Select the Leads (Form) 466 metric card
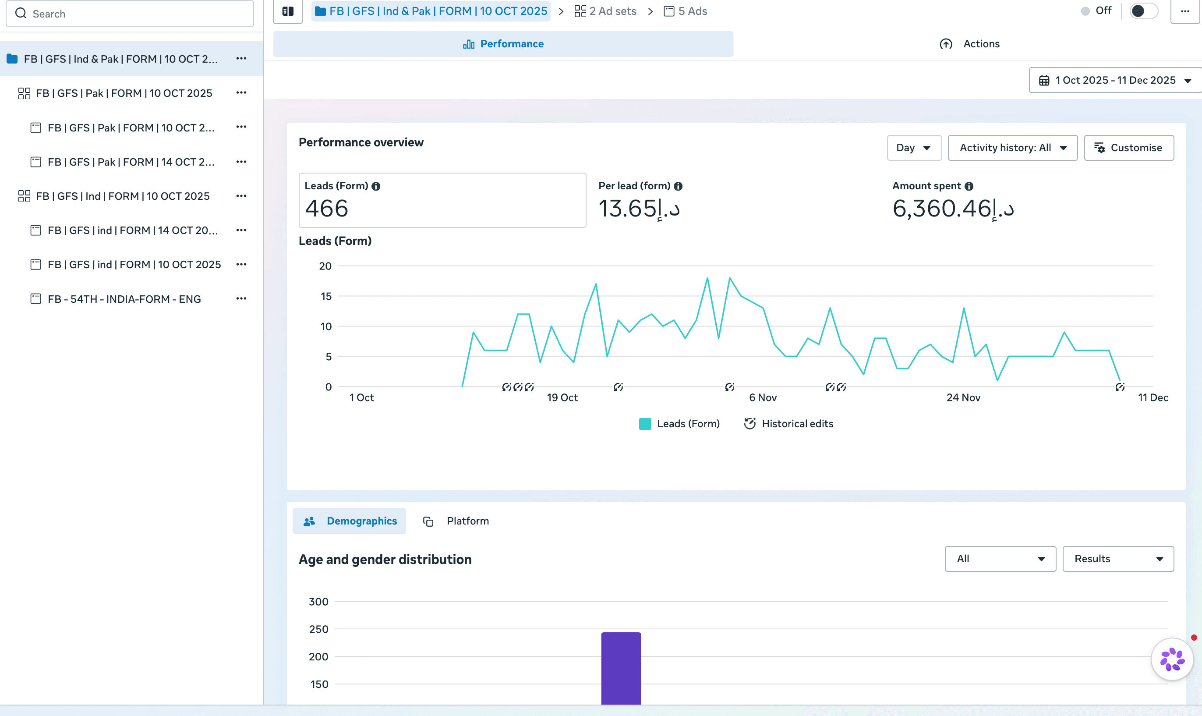This screenshot has height=716, width=1202. pos(442,200)
